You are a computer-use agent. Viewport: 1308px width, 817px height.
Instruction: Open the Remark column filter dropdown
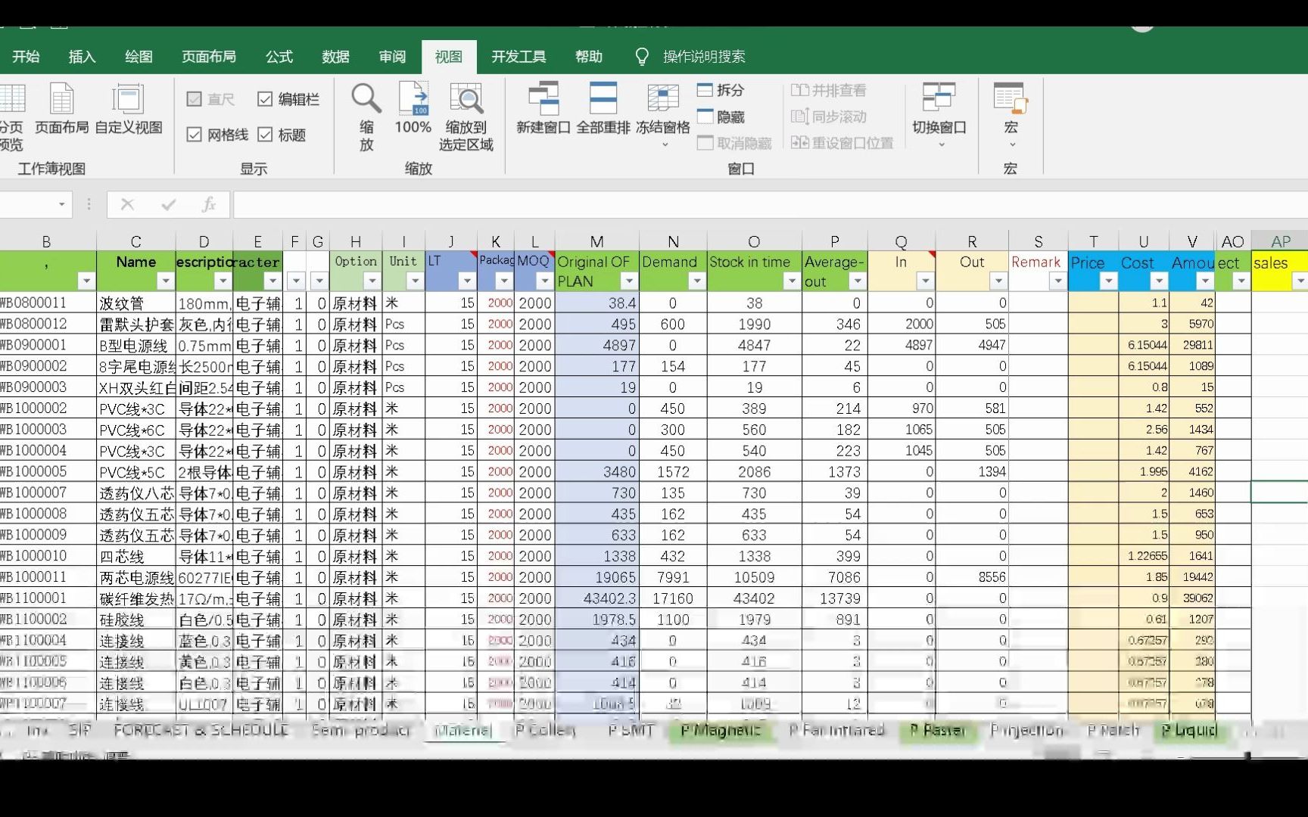pyautogui.click(x=1057, y=281)
